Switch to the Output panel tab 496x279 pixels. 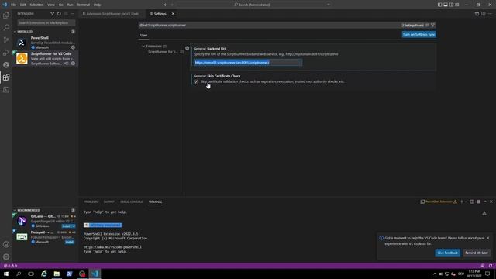coord(108,201)
